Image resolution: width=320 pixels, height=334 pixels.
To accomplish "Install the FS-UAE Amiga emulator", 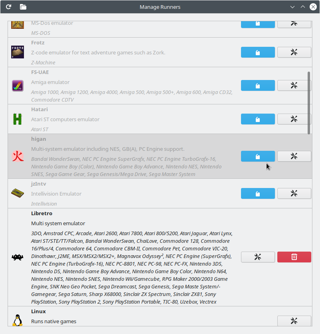I will pyautogui.click(x=258, y=86).
